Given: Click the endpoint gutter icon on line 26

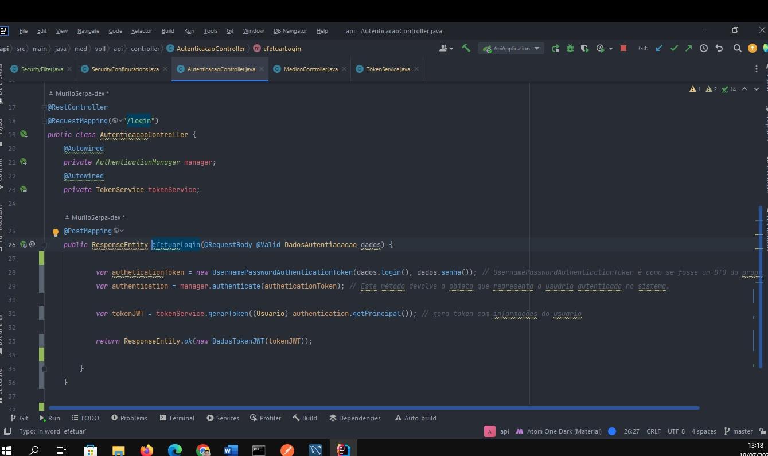Looking at the screenshot, I should pyautogui.click(x=24, y=244).
